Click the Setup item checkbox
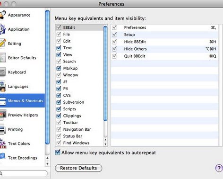This screenshot has width=223, height=179. (114, 35)
